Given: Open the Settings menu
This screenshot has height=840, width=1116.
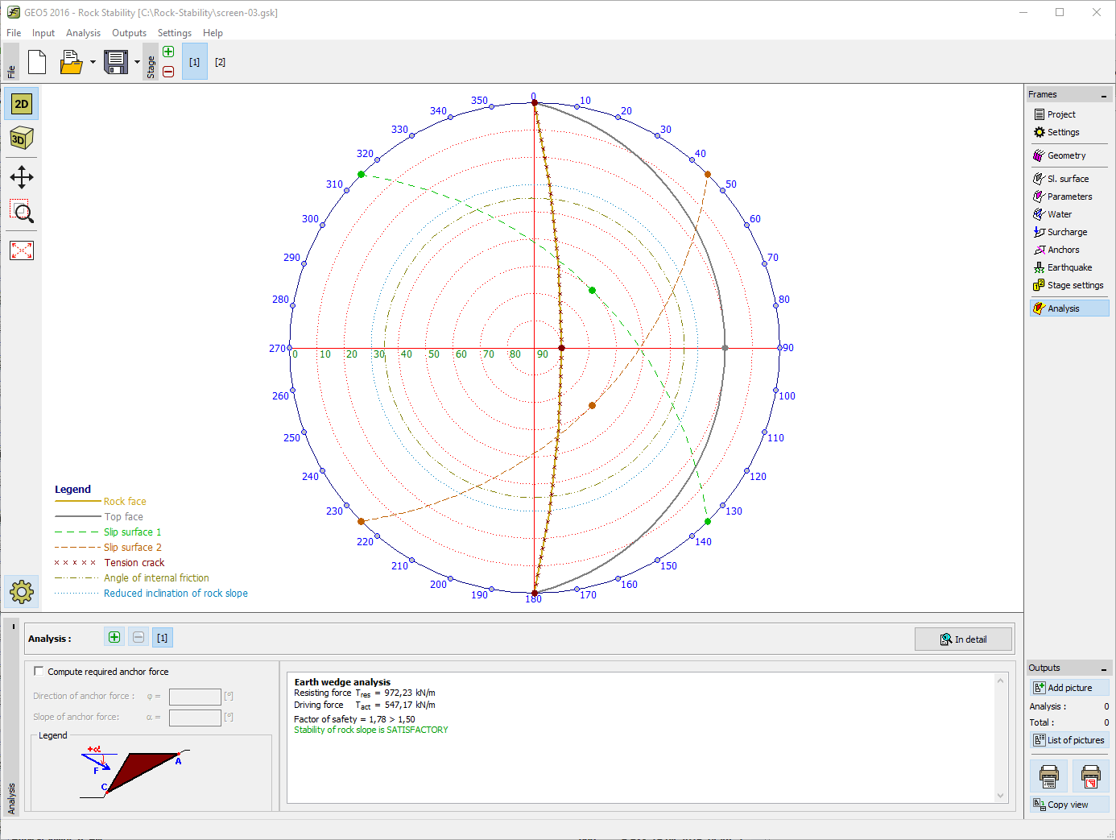Looking at the screenshot, I should pyautogui.click(x=174, y=33).
